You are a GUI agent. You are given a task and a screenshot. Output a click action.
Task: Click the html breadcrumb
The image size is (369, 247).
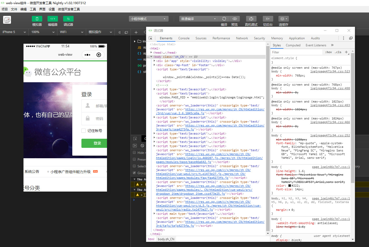click(151, 239)
